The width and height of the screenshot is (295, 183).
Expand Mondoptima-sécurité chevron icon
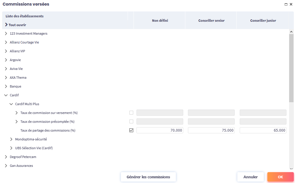(x=11, y=139)
